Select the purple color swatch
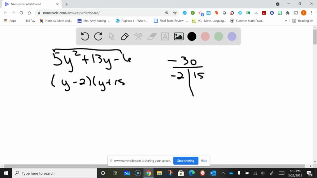This screenshot has width=317, height=178. (232, 36)
